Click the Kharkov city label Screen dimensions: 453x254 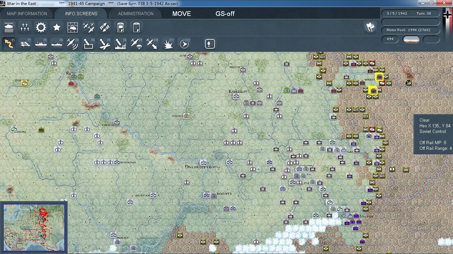point(238,91)
